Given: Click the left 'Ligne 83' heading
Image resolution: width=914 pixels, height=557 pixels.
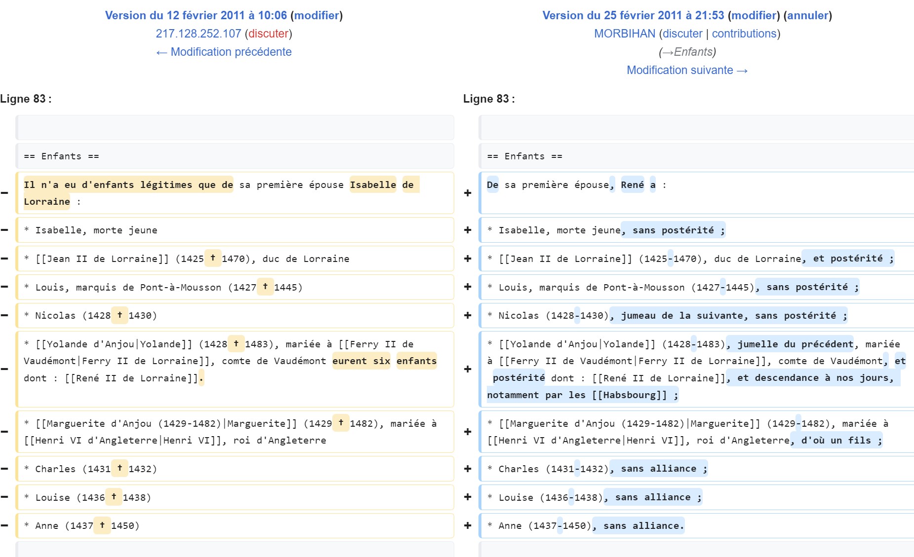Looking at the screenshot, I should click(x=26, y=99).
